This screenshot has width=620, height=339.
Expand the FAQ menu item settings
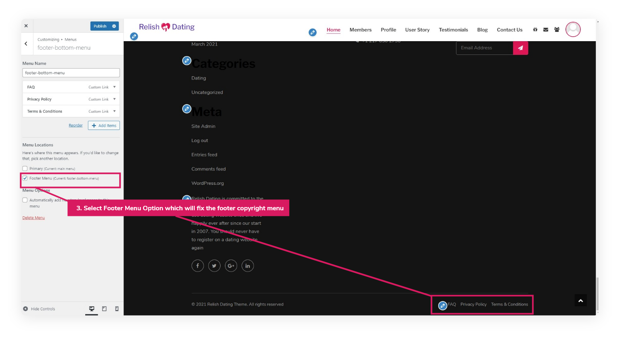[x=114, y=87]
